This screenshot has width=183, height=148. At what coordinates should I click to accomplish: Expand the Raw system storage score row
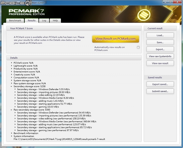pos(11,83)
